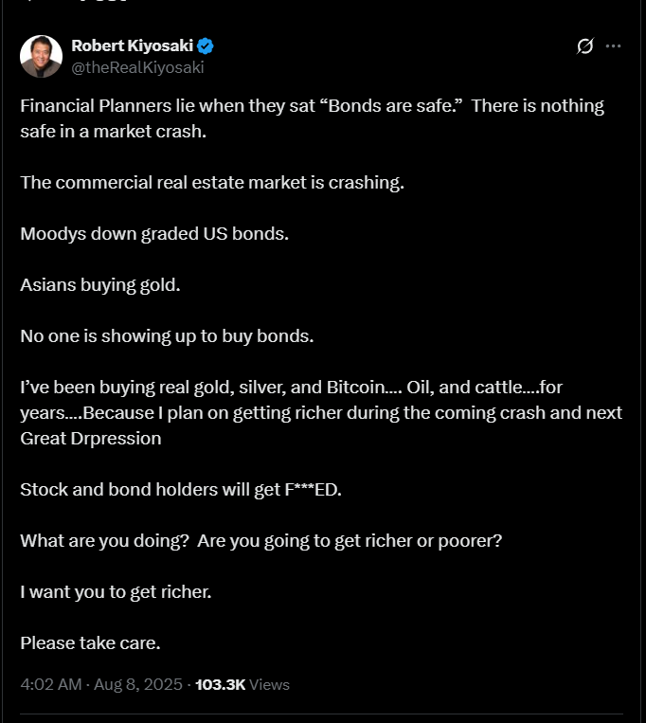Screen dimensions: 646x723
Task: Open the @theRealKiyosaki handle link
Action: 137,67
